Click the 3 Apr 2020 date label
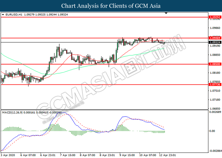Screen dimensions: 222x158 point(8,155)
